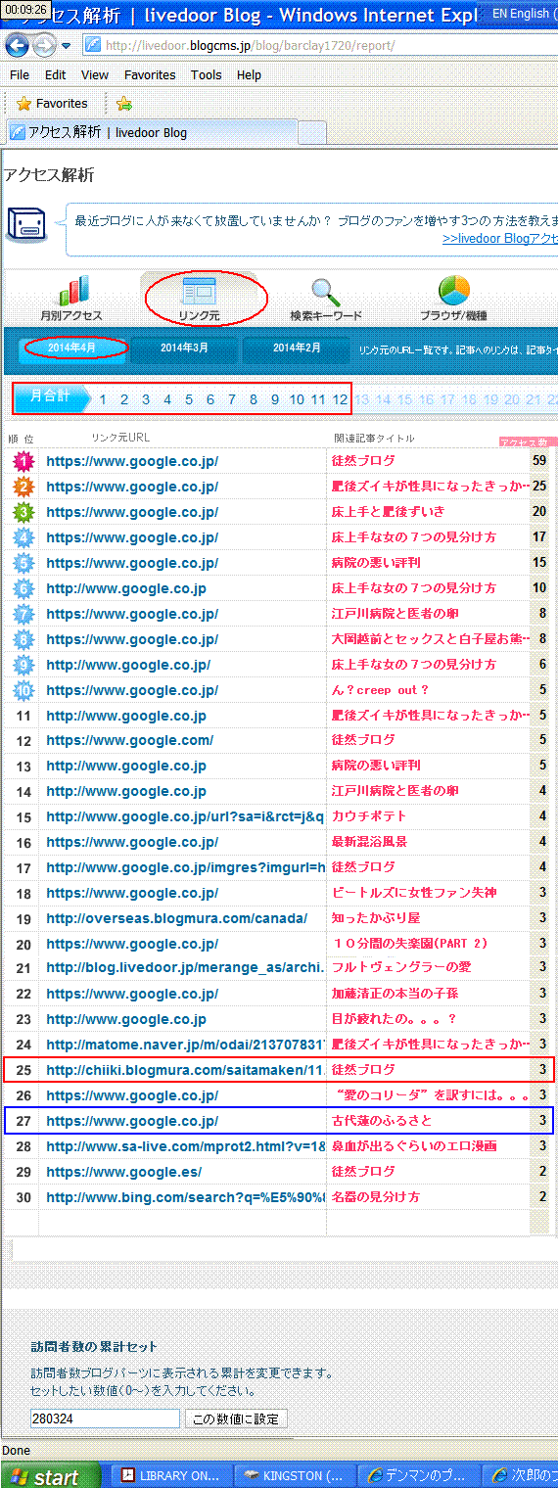This screenshot has height=1488, width=558.
Task: Open the Help menu
Action: pyautogui.click(x=250, y=74)
